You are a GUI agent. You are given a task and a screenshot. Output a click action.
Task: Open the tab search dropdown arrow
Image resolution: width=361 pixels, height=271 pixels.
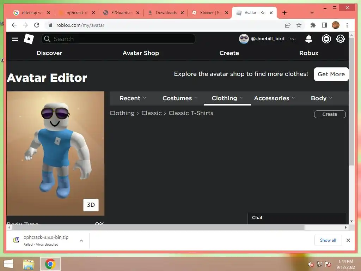[x=312, y=13]
